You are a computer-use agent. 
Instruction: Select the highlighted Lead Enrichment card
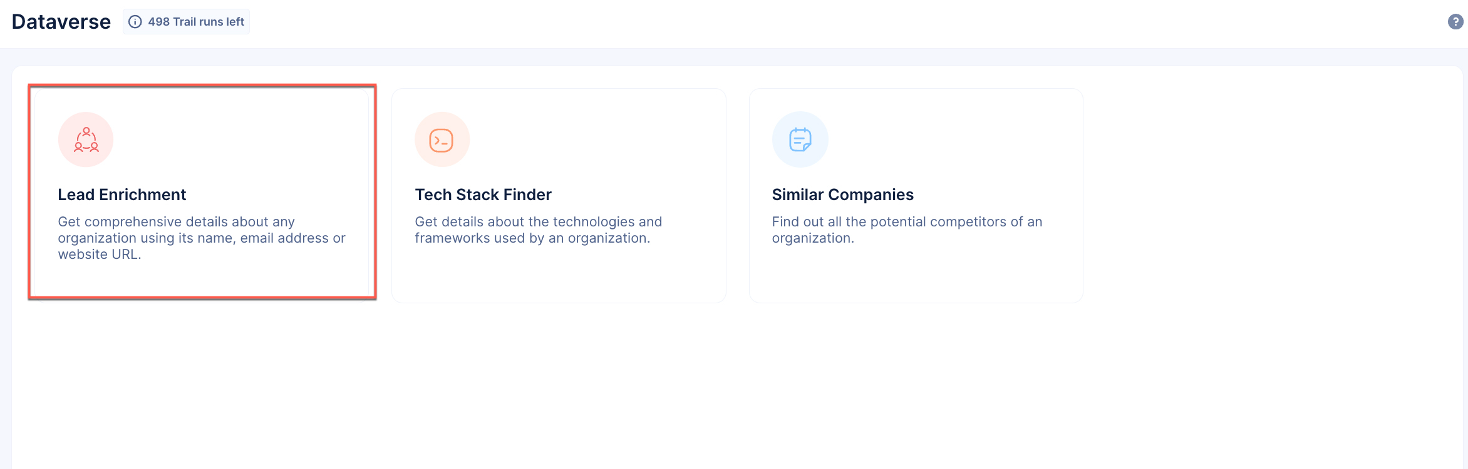click(x=202, y=192)
